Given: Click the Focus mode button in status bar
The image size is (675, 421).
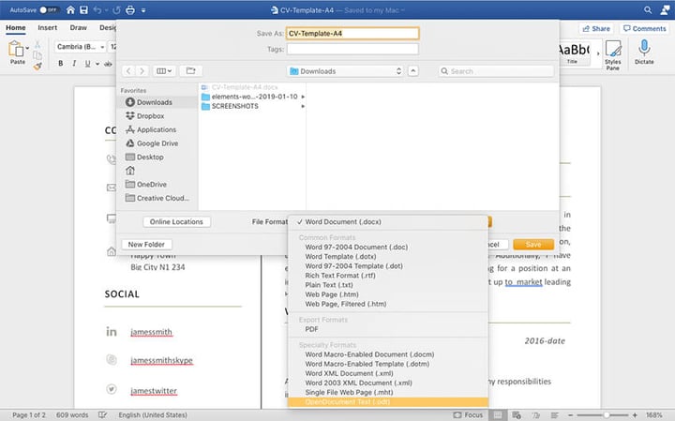Looking at the screenshot, I should point(469,415).
